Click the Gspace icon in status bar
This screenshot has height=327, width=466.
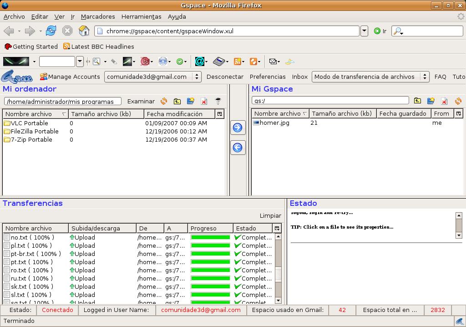click(x=460, y=321)
